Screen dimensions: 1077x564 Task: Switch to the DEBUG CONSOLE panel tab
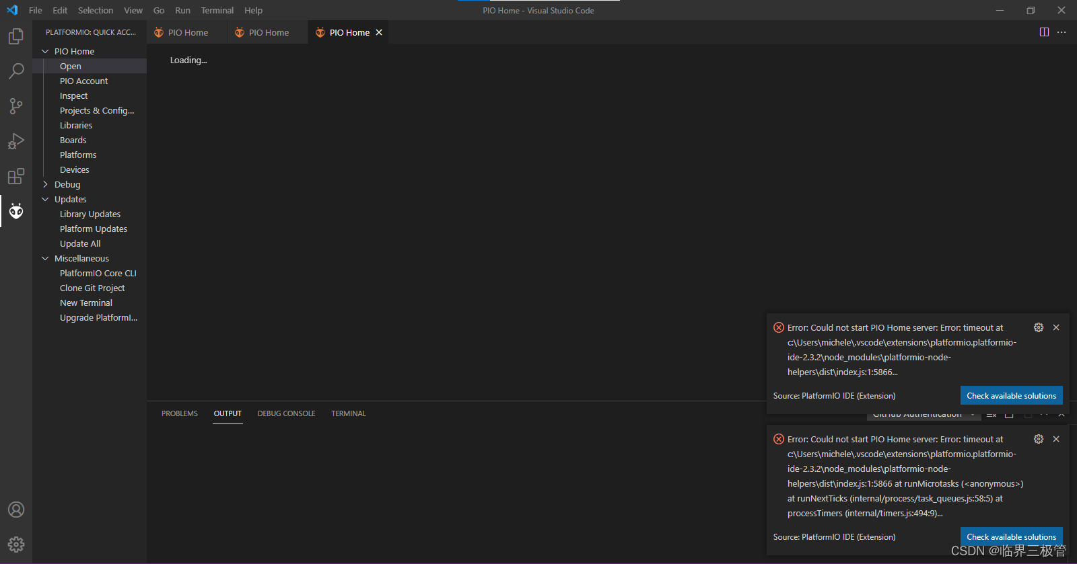(x=286, y=413)
